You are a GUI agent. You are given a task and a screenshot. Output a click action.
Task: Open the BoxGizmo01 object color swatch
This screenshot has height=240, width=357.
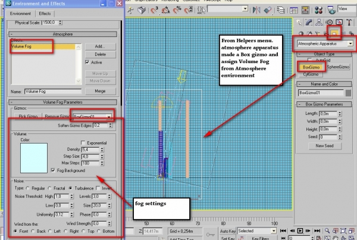coord(348,93)
